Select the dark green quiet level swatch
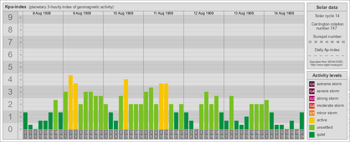 click(x=312, y=134)
